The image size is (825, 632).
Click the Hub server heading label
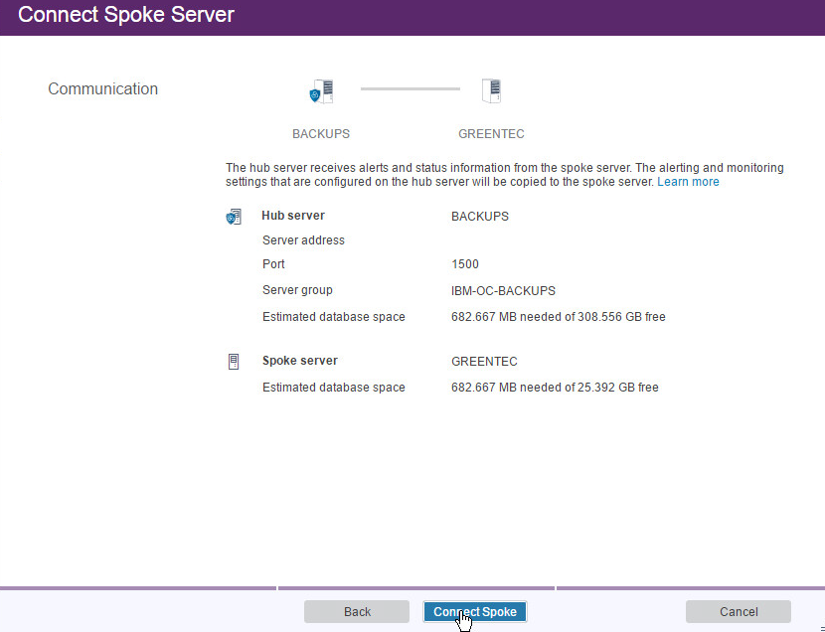[x=293, y=216]
